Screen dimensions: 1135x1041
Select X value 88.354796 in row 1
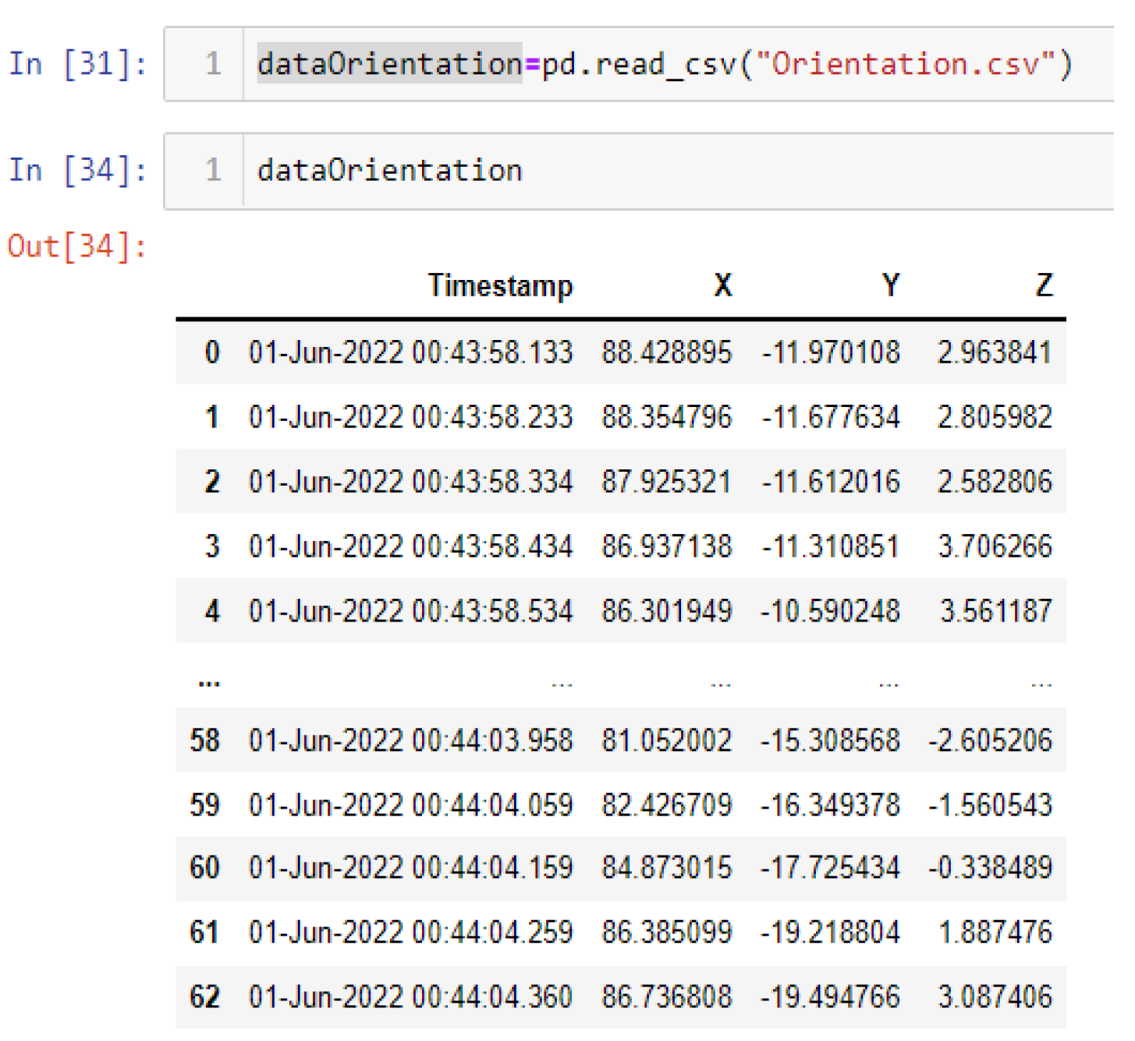[x=666, y=417]
